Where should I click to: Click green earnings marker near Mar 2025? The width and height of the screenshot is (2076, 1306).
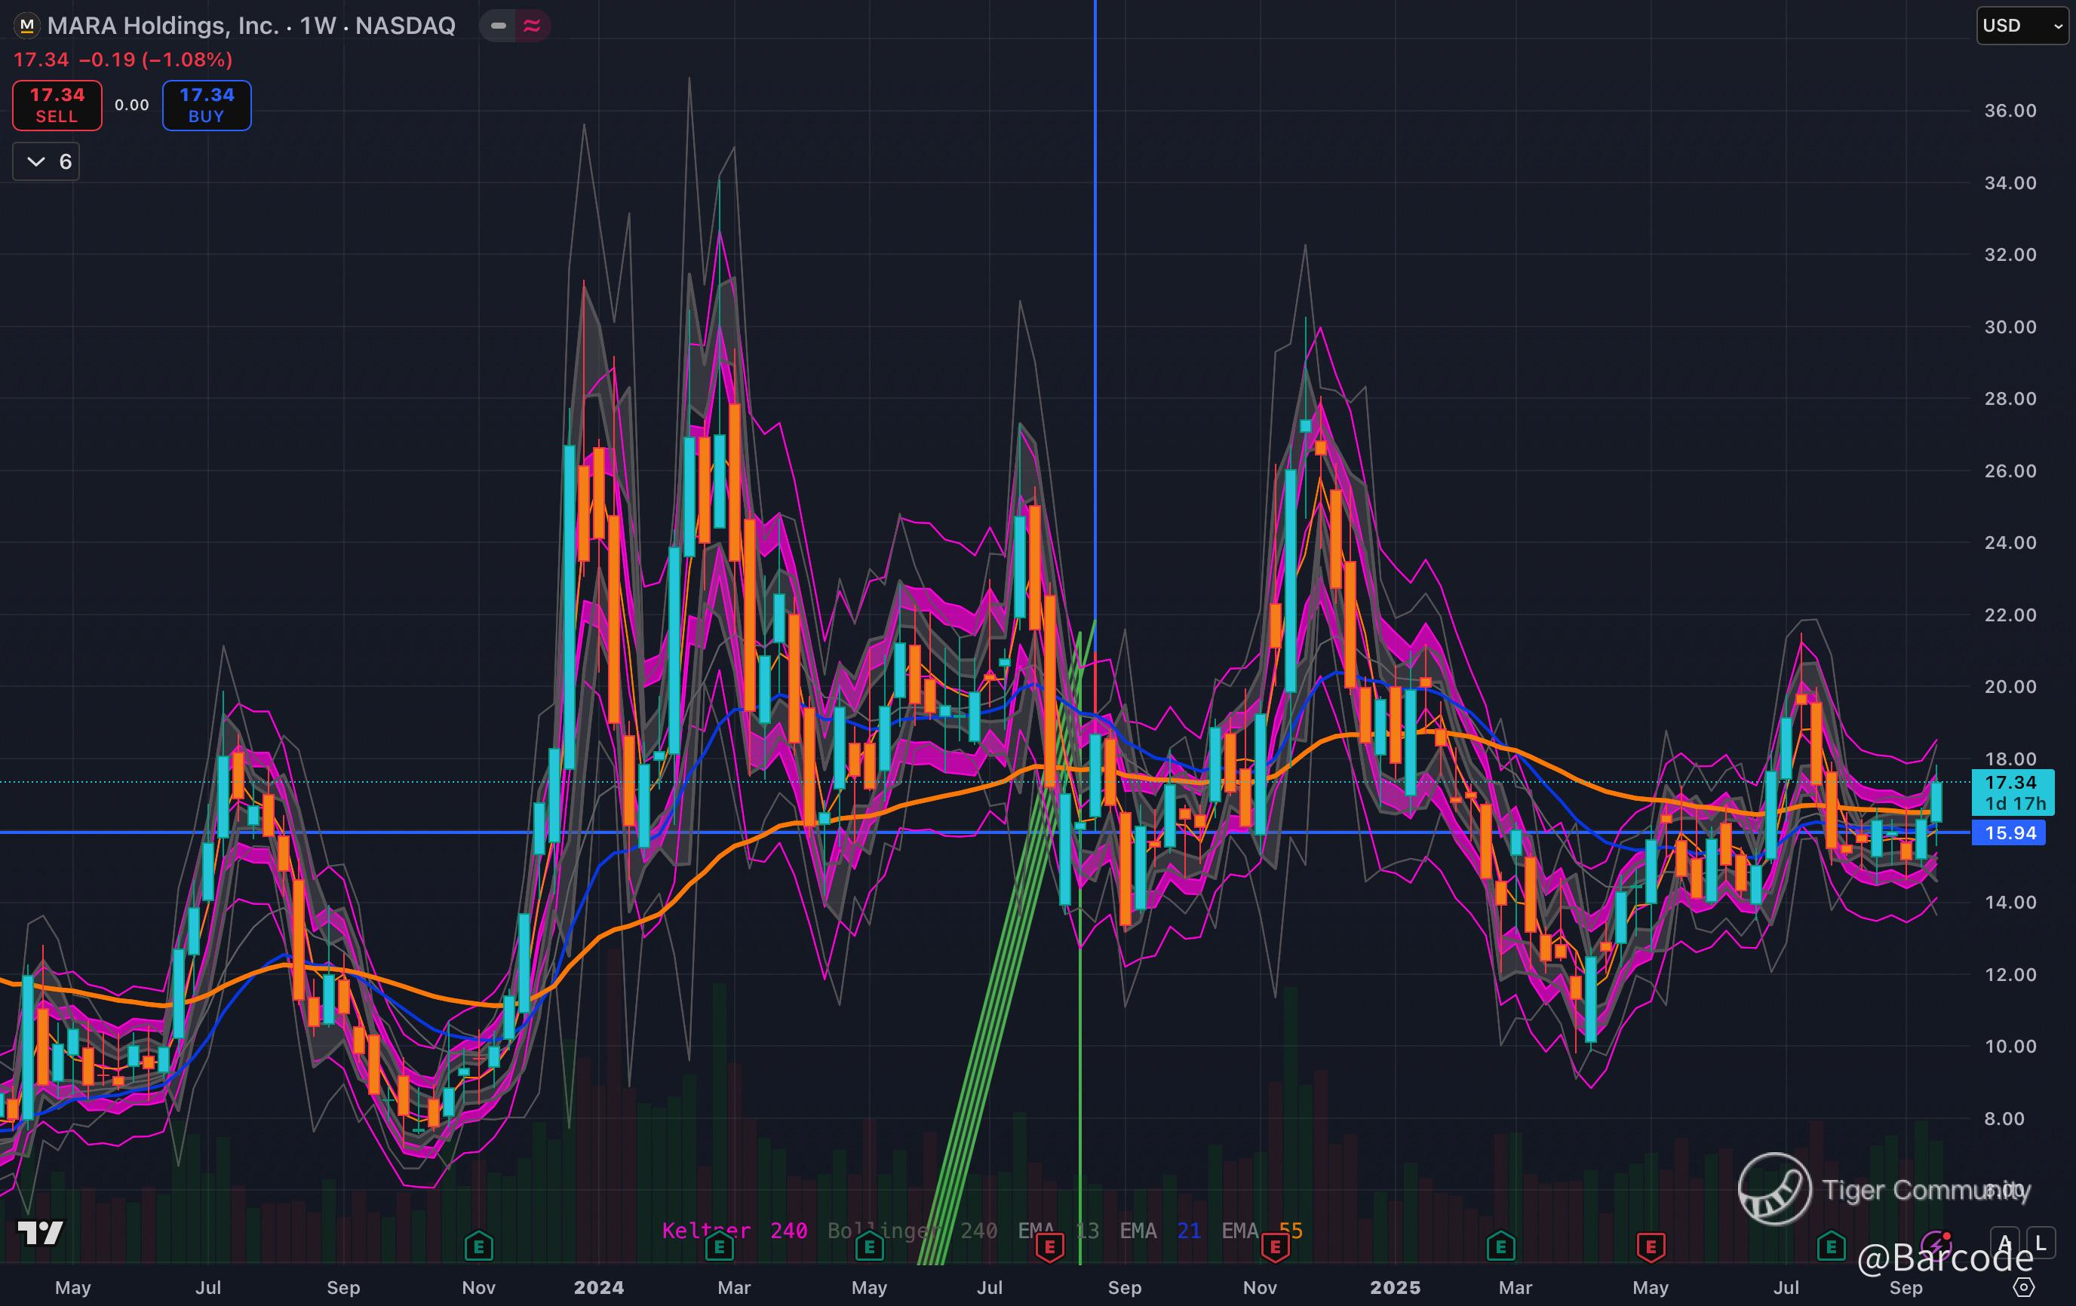coord(1501,1246)
